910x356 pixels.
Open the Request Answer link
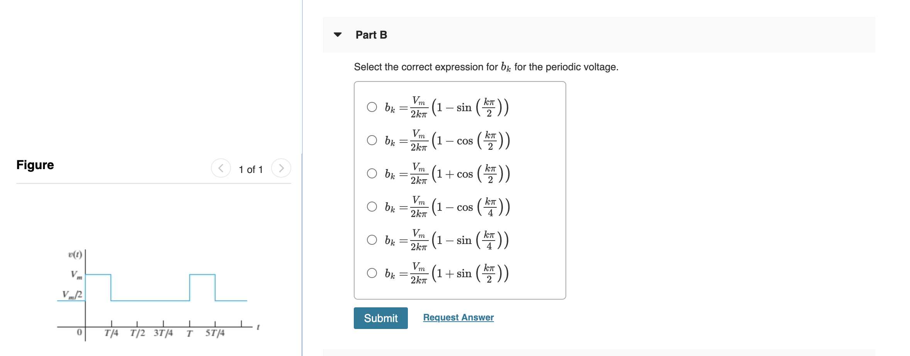(458, 317)
